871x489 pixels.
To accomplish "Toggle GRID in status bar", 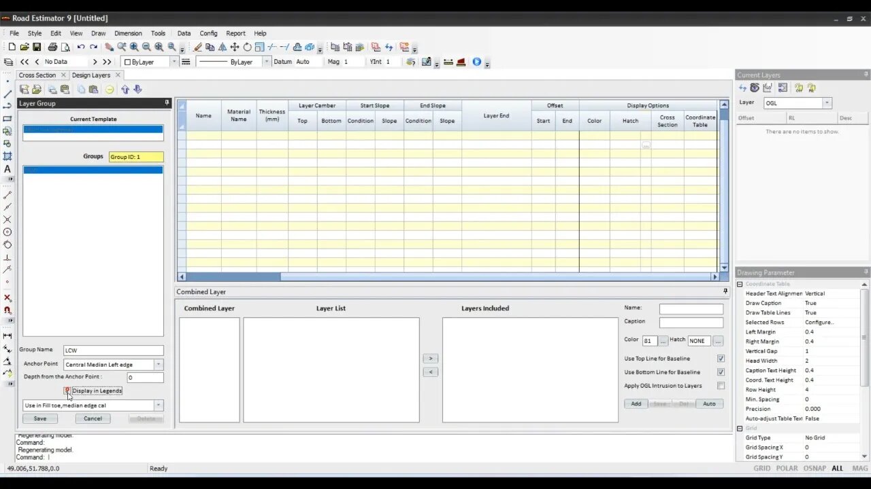I will (762, 468).
